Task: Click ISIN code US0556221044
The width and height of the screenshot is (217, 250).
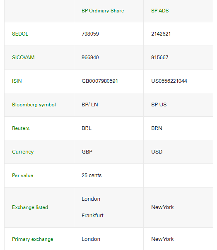Action: click(x=169, y=81)
